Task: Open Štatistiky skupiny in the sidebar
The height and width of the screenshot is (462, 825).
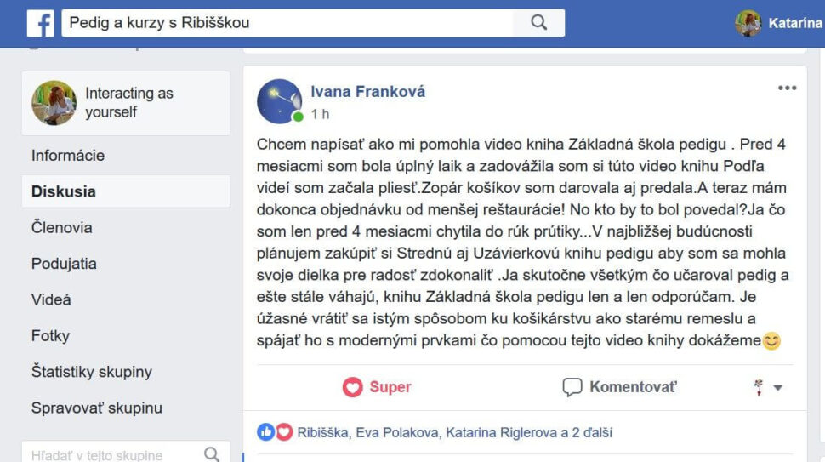Action: click(x=92, y=372)
